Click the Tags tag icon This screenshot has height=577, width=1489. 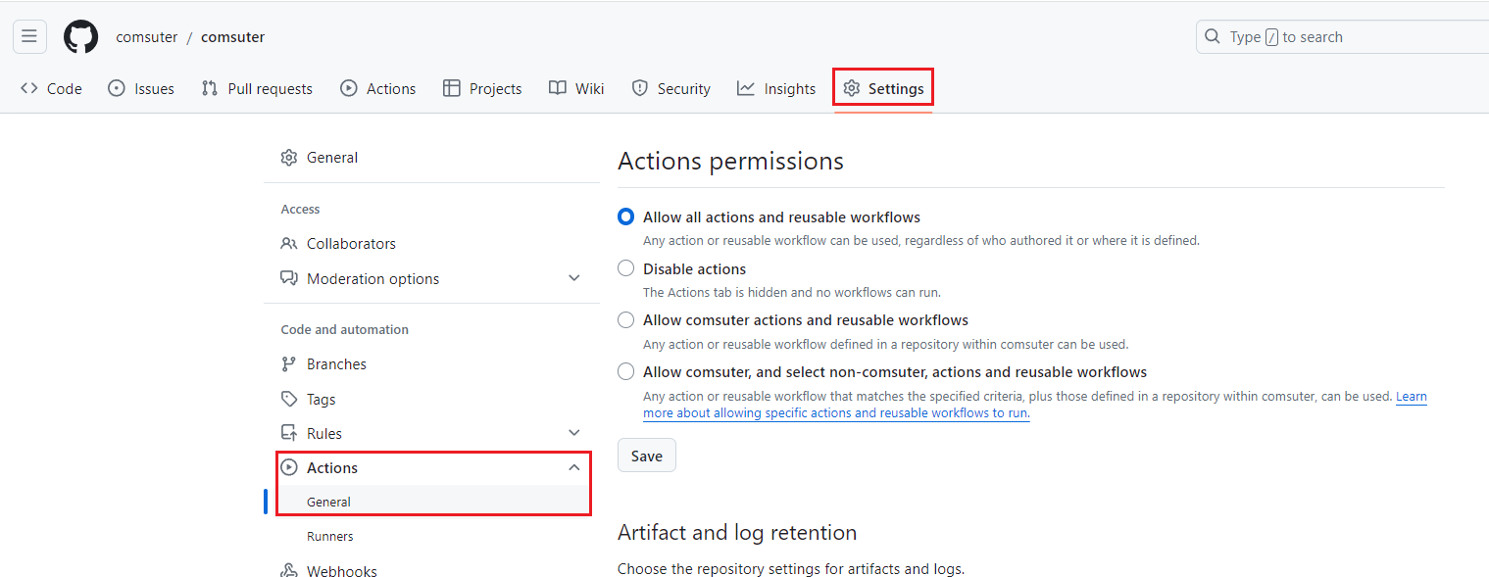(x=289, y=399)
